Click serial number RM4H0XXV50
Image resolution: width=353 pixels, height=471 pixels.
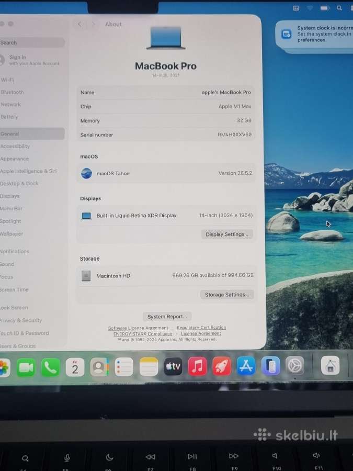235,134
